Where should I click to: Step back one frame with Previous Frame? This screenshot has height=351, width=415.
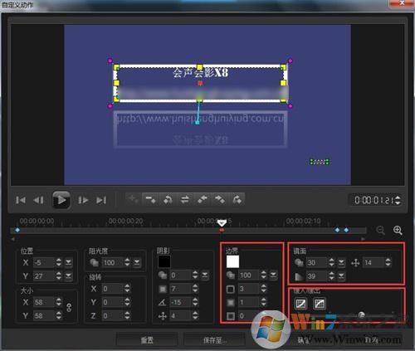click(x=38, y=200)
